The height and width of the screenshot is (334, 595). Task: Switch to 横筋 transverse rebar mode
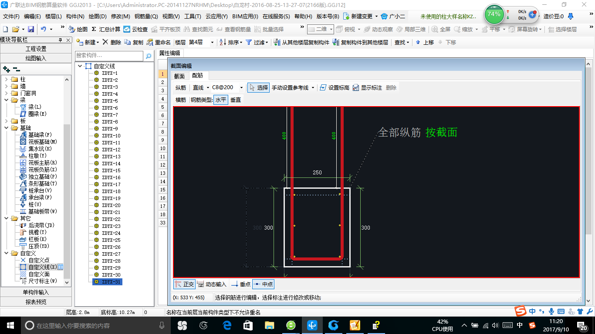click(181, 100)
